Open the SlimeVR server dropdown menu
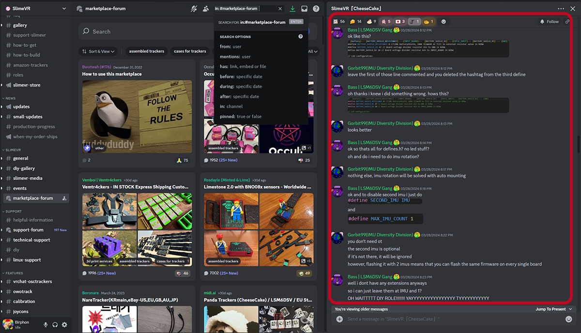Screen dimensions: 581x333 pyautogui.click(x=64, y=9)
